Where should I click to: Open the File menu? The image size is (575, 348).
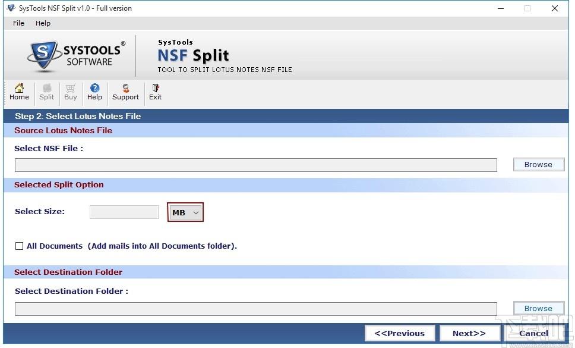coord(18,23)
